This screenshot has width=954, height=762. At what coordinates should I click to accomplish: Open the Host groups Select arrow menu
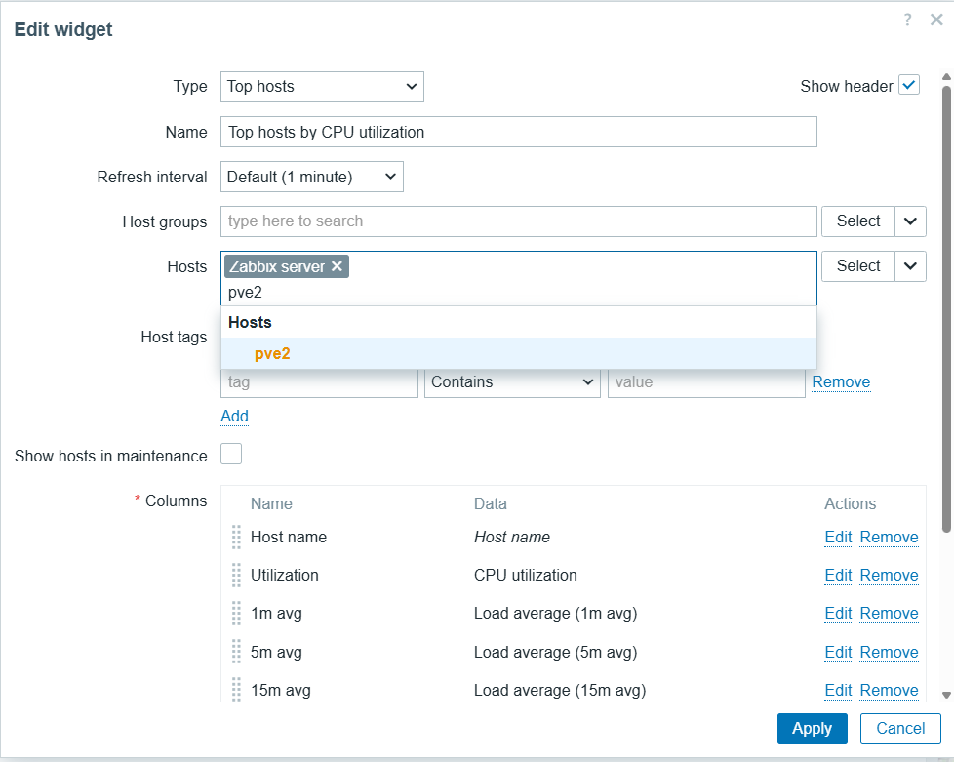(910, 221)
